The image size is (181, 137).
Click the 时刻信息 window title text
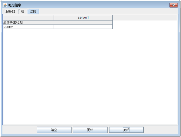[15, 5]
